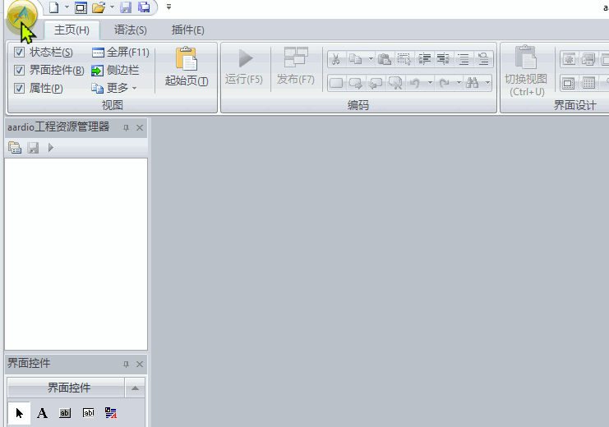Image resolution: width=609 pixels, height=427 pixels.
Task: Switch to the 语法(S) ribbon tab
Action: [x=131, y=30]
